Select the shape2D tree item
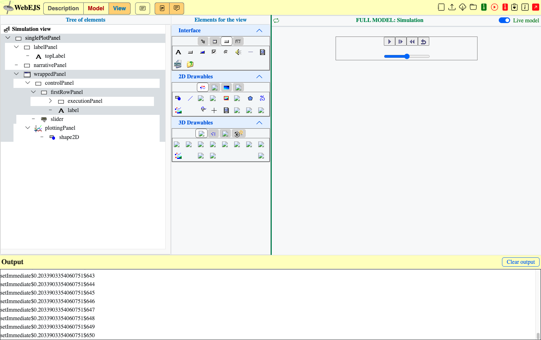 pyautogui.click(x=69, y=137)
